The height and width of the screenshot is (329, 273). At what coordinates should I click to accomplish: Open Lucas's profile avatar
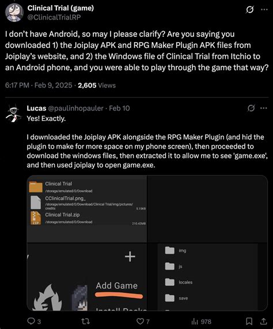coord(14,115)
